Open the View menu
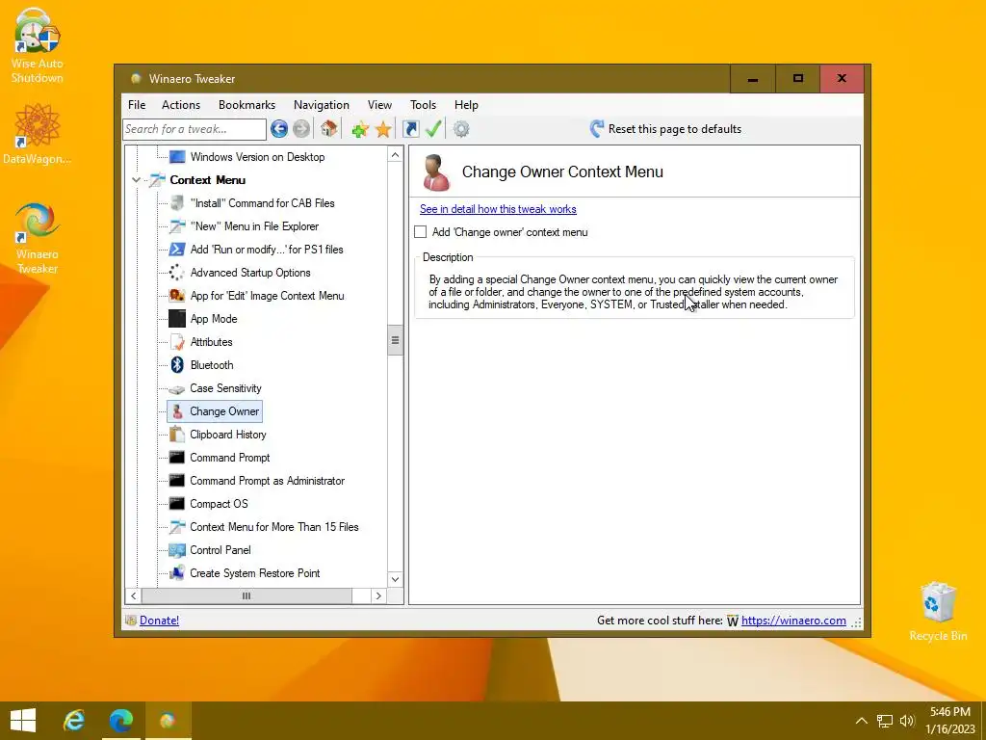 379,105
